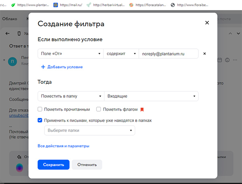242x184 pixels.
Task: Click the red flag icon
Action: 142,110
